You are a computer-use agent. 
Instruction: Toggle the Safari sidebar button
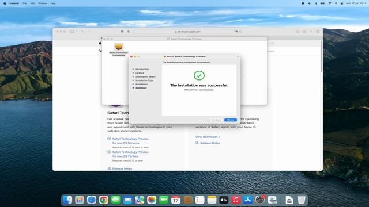click(72, 32)
